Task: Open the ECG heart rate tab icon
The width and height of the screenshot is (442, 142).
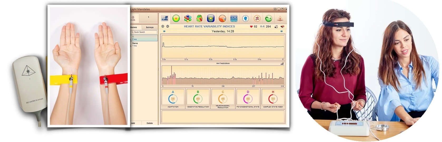Action: [165, 19]
